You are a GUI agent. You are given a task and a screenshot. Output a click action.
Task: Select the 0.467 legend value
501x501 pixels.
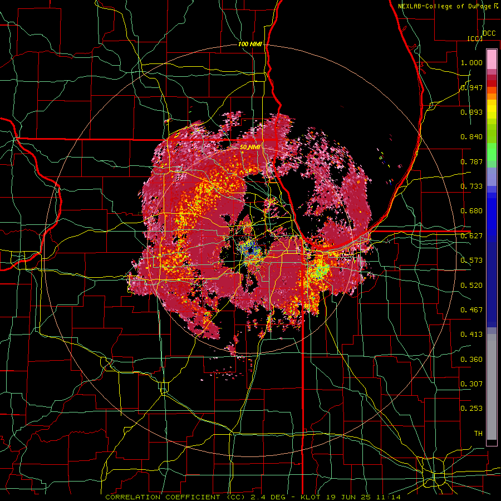click(471, 310)
